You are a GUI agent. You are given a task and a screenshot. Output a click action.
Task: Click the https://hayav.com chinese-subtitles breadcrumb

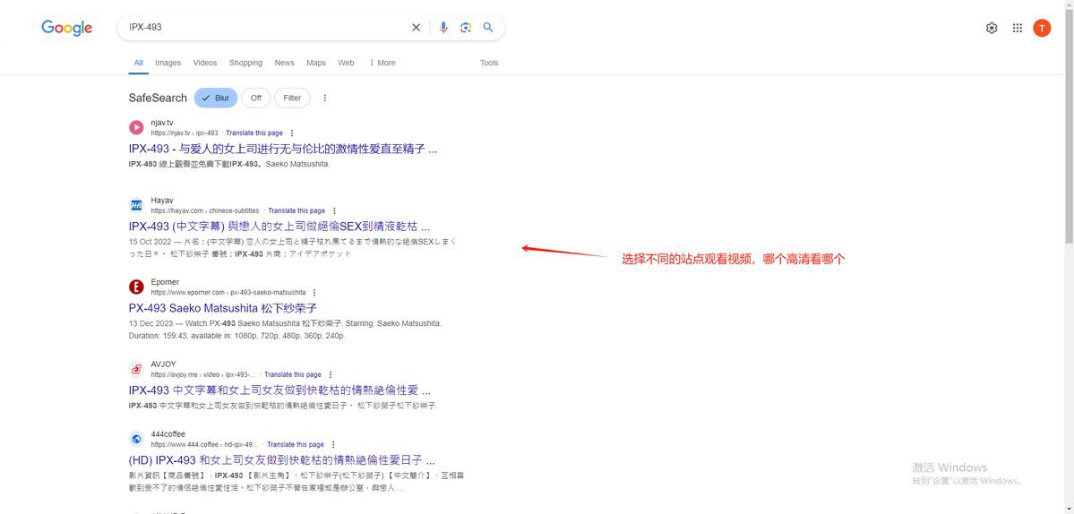[205, 210]
